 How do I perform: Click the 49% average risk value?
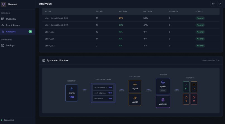click(121, 18)
